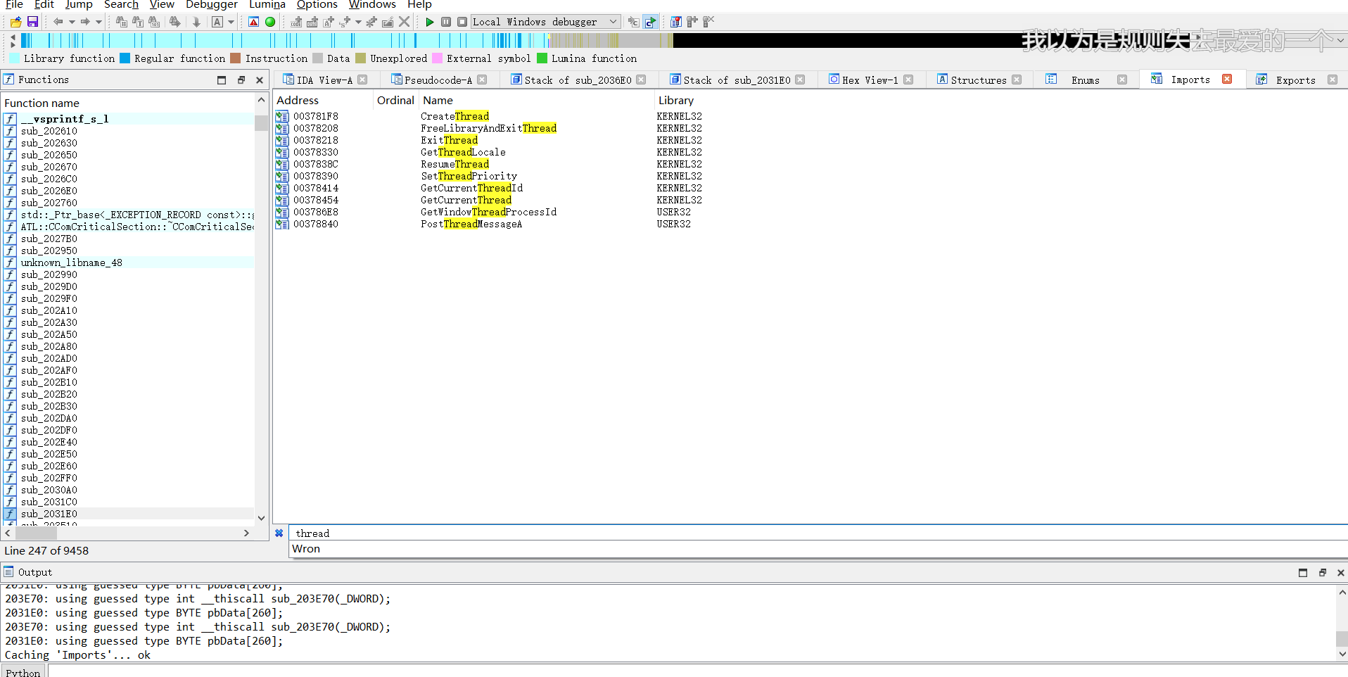Click the first search binoculars toolbar icon
The height and width of the screenshot is (677, 1348).
point(122,22)
